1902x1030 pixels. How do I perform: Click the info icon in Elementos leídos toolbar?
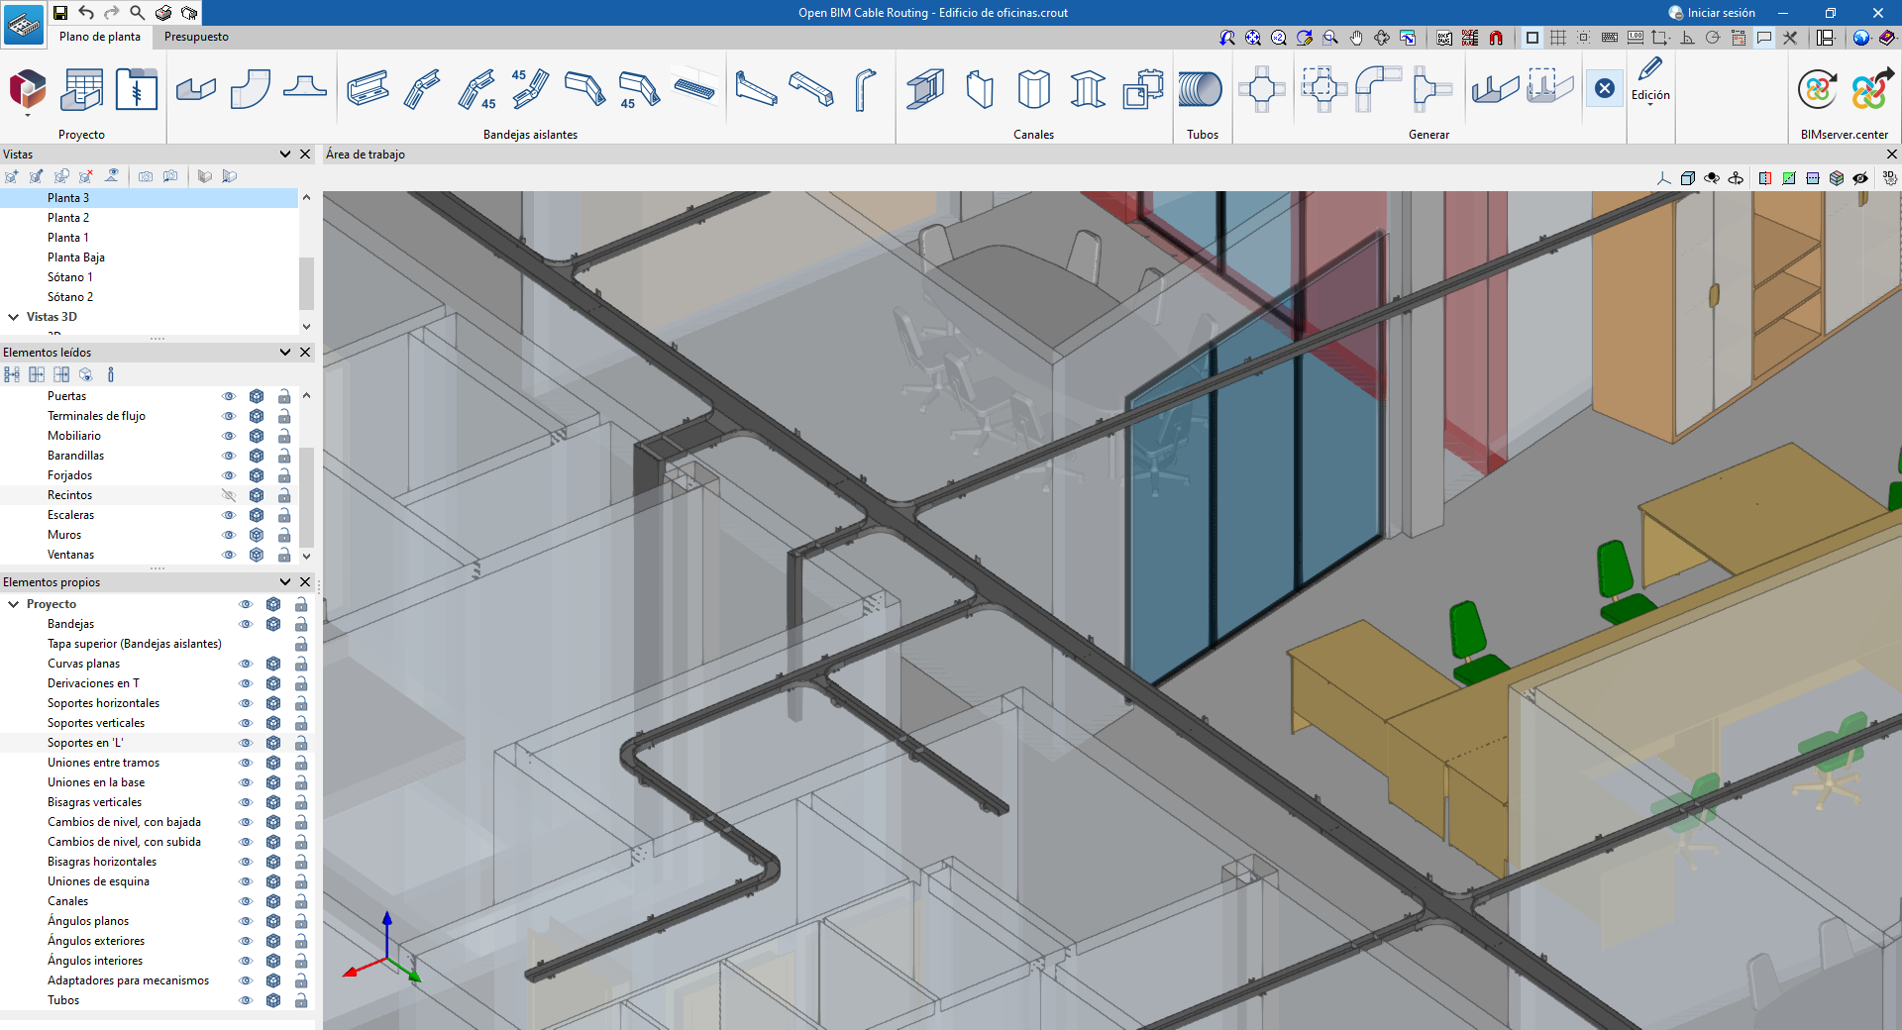tap(111, 374)
